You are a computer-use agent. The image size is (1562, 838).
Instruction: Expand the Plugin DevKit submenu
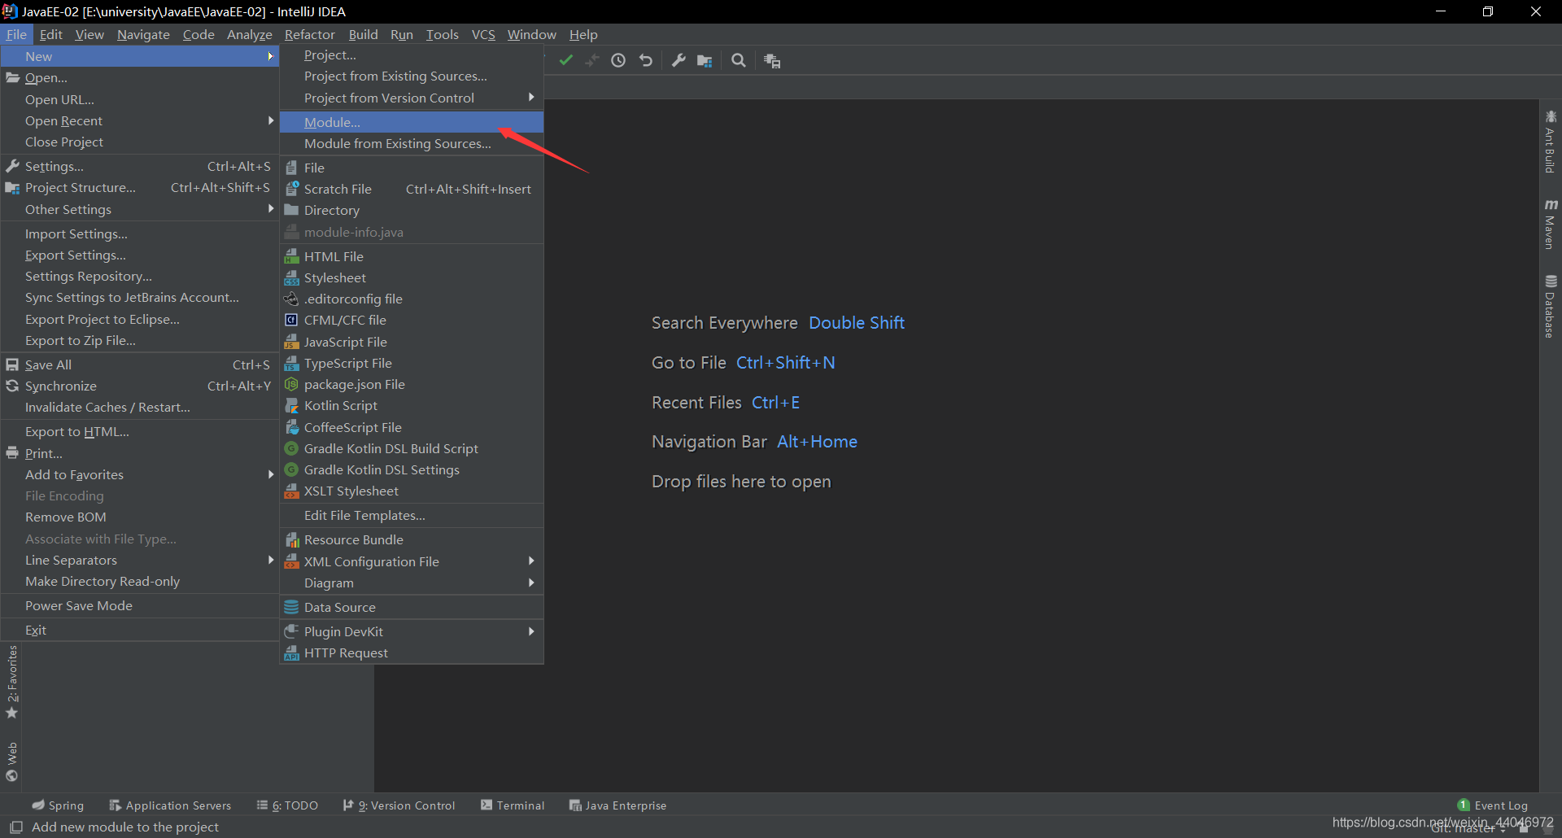pyautogui.click(x=412, y=631)
